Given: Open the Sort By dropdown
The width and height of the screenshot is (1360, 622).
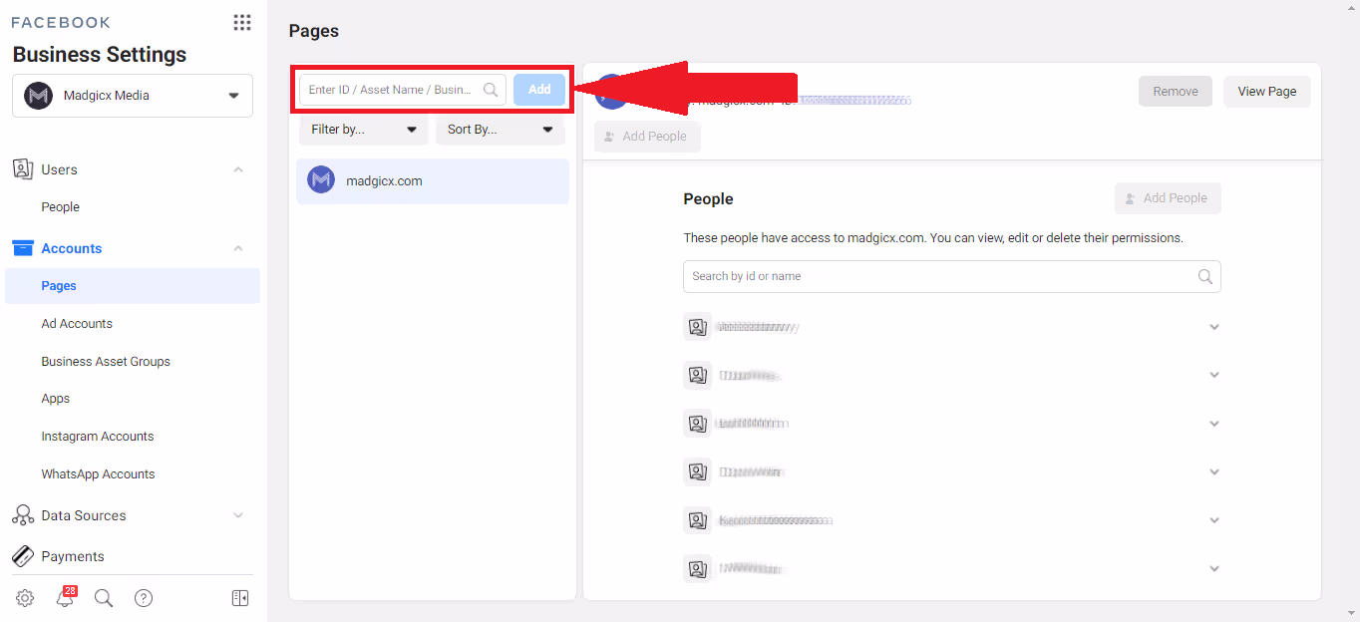Looking at the screenshot, I should tap(501, 130).
